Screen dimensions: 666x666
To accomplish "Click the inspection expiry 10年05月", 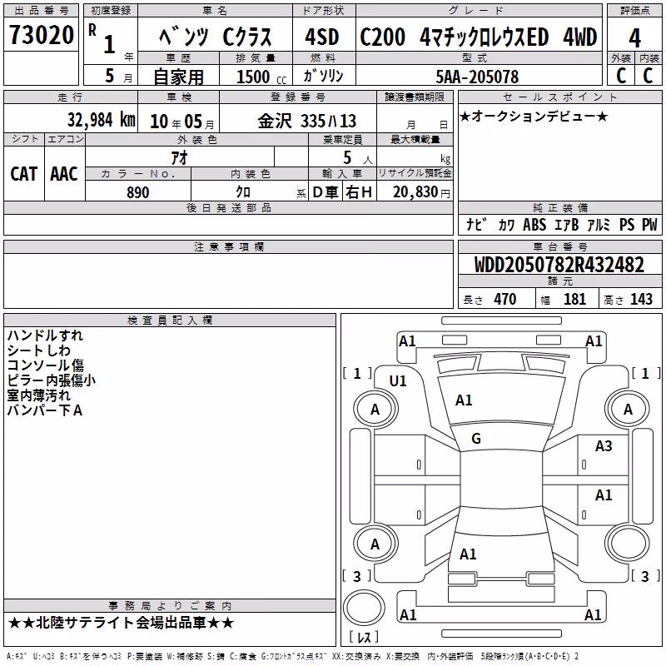I will click(x=182, y=122).
